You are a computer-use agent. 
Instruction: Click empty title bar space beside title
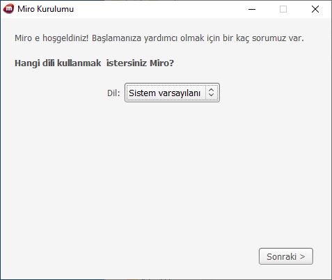[x=158, y=9]
